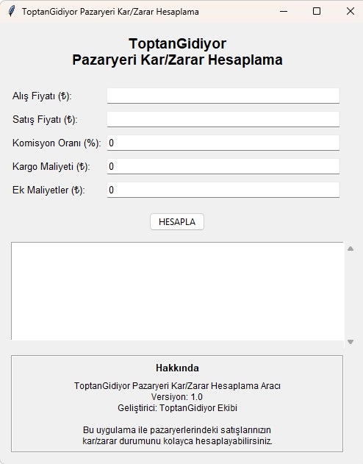Click the Satış Fiyatı (₺) label
This screenshot has height=464, width=363.
pyautogui.click(x=45, y=120)
